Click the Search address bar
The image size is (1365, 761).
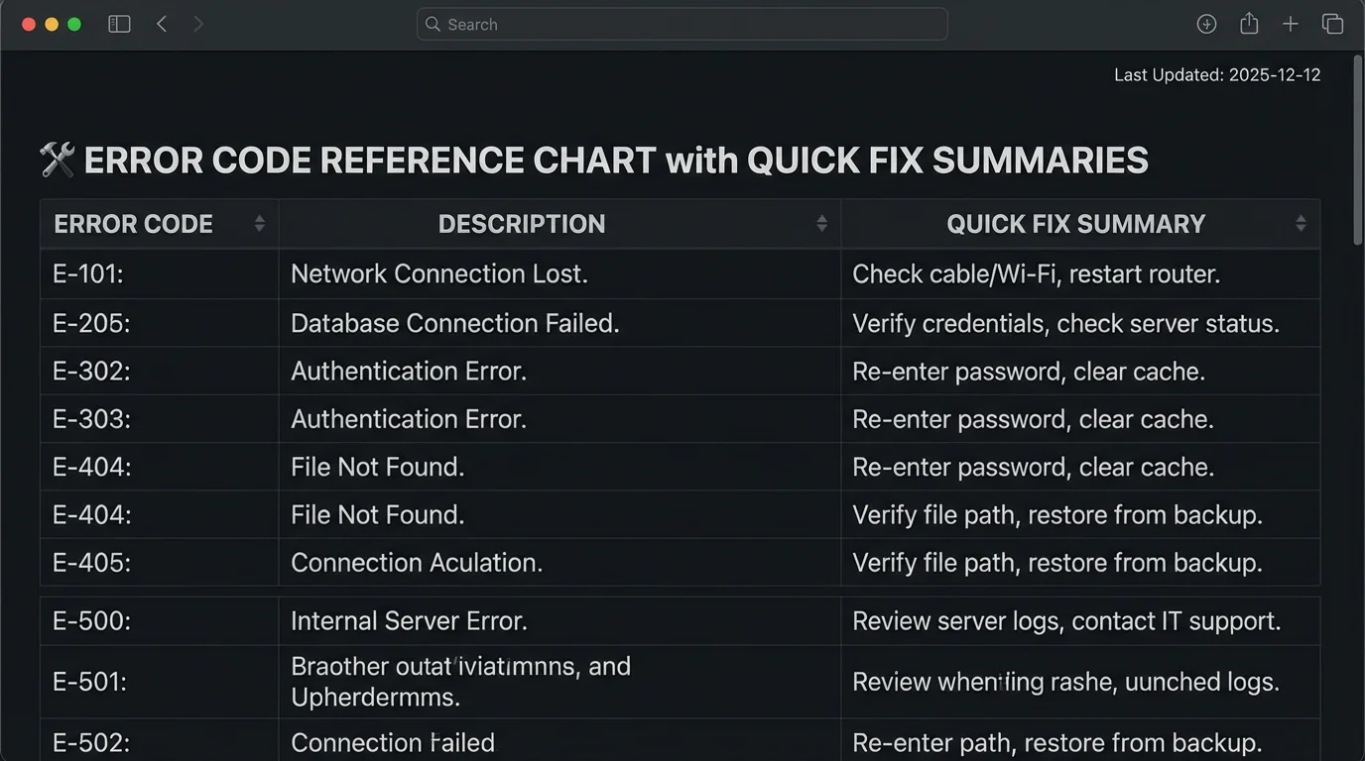682,24
